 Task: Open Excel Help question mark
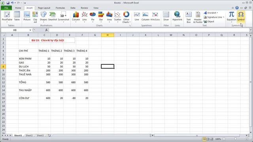[x=237, y=8]
